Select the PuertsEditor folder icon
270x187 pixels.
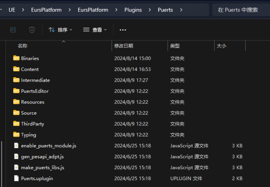click(x=16, y=91)
